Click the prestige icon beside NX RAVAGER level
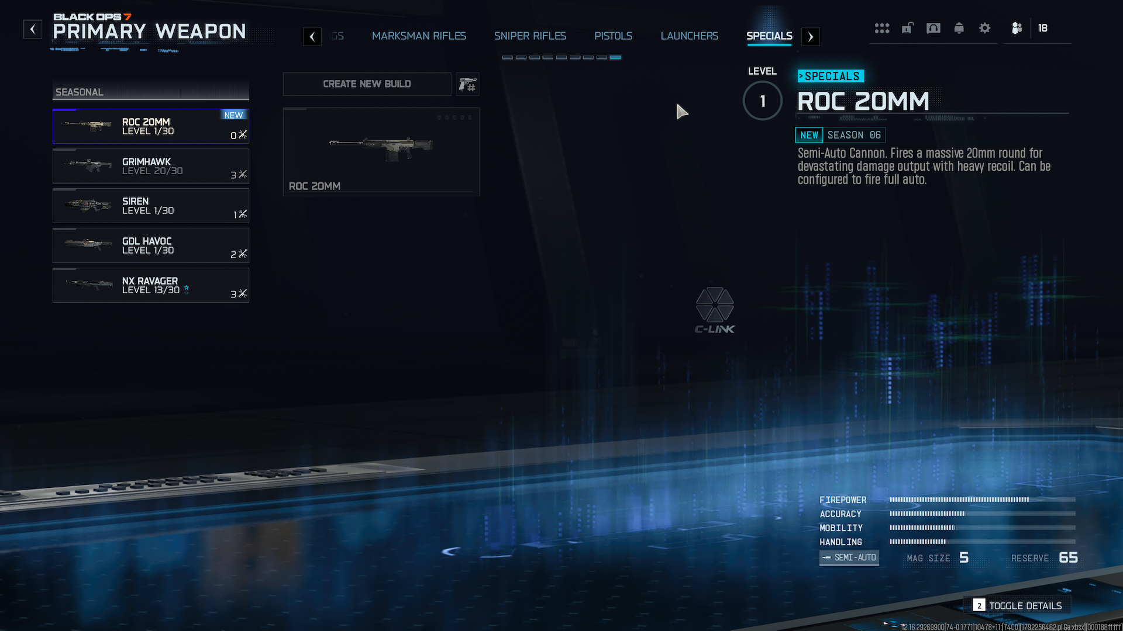Image resolution: width=1123 pixels, height=631 pixels. point(187,289)
